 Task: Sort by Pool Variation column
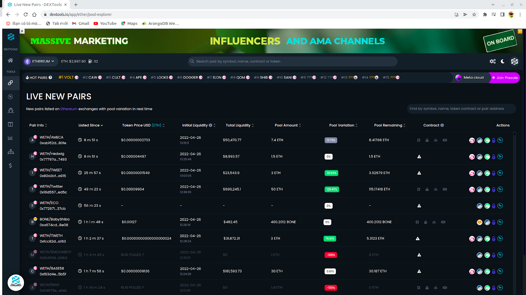343,125
